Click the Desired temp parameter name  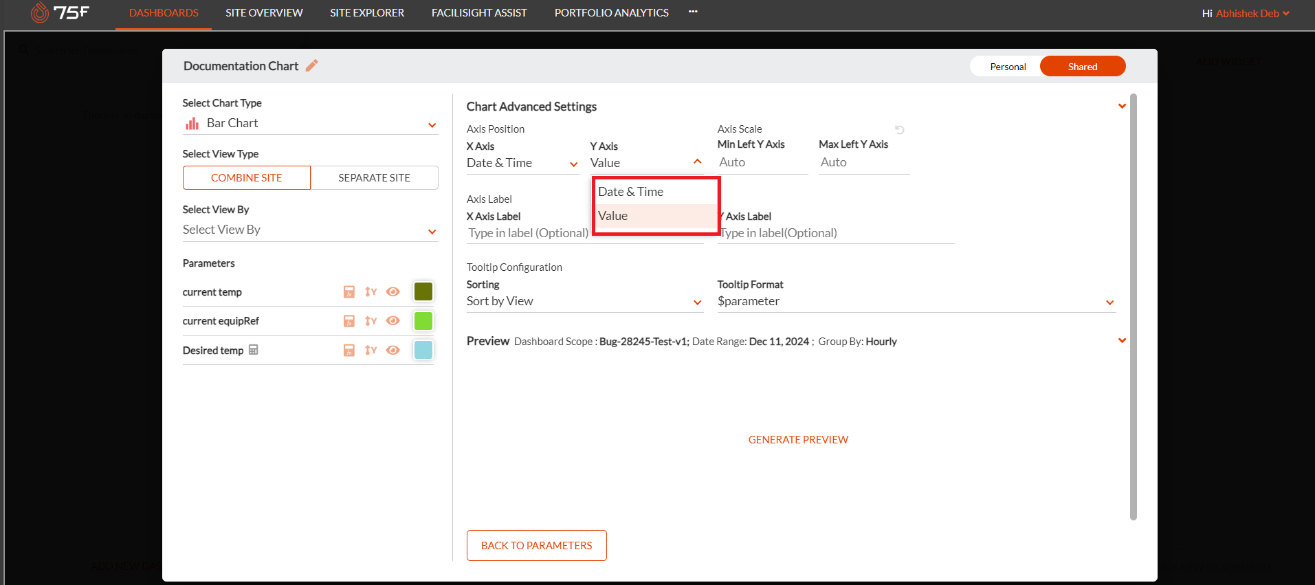tap(213, 351)
